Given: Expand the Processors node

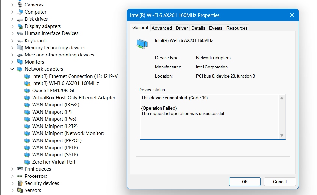Looking at the screenshot, I should point(12,176).
